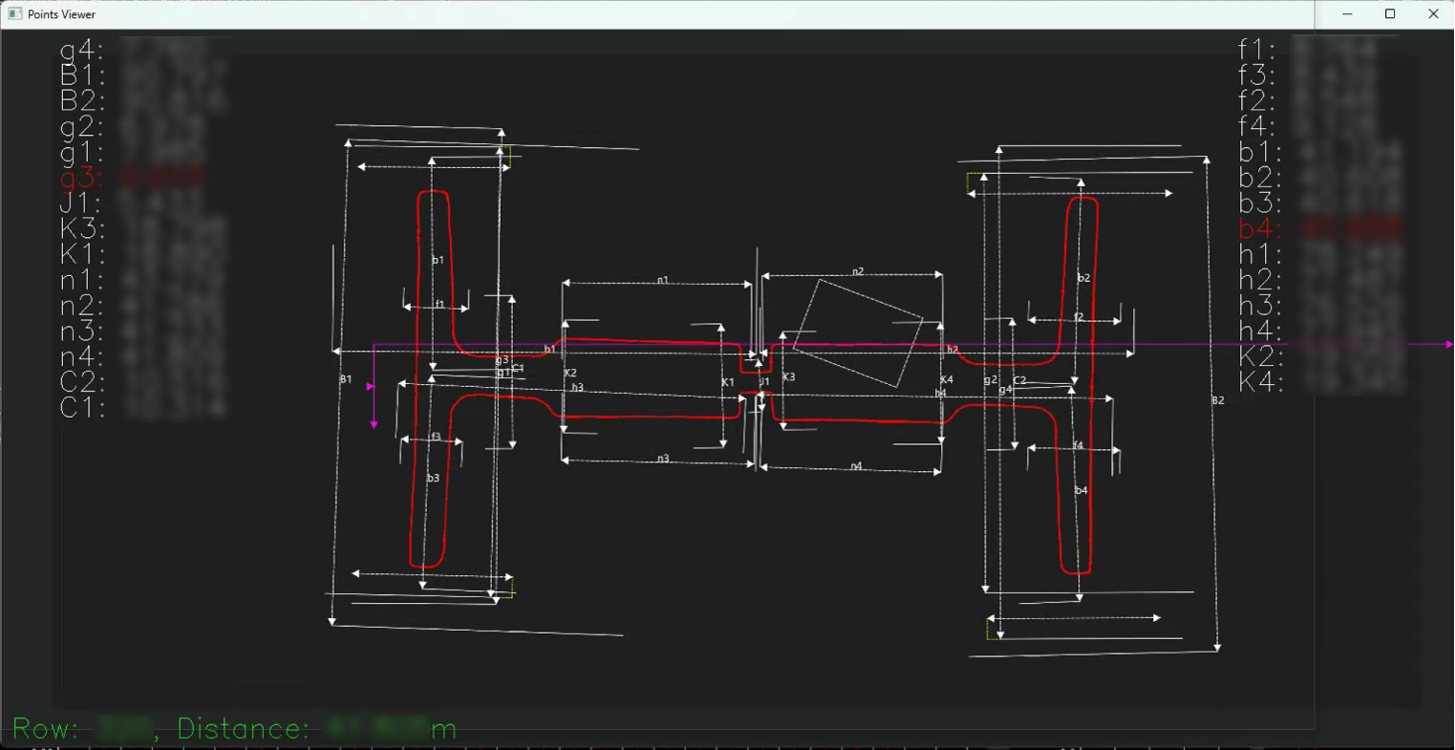Select the "f4:" entry in the right value list

click(1257, 126)
